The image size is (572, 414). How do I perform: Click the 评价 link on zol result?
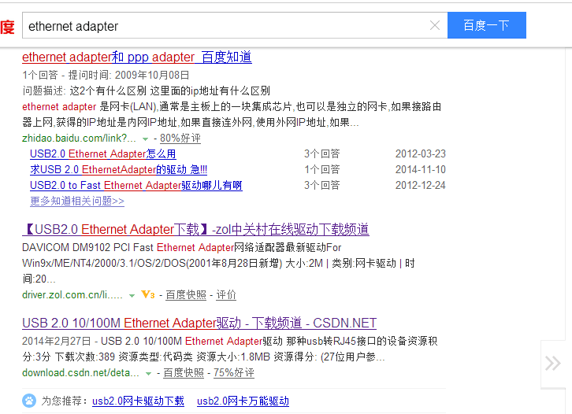[226, 295]
